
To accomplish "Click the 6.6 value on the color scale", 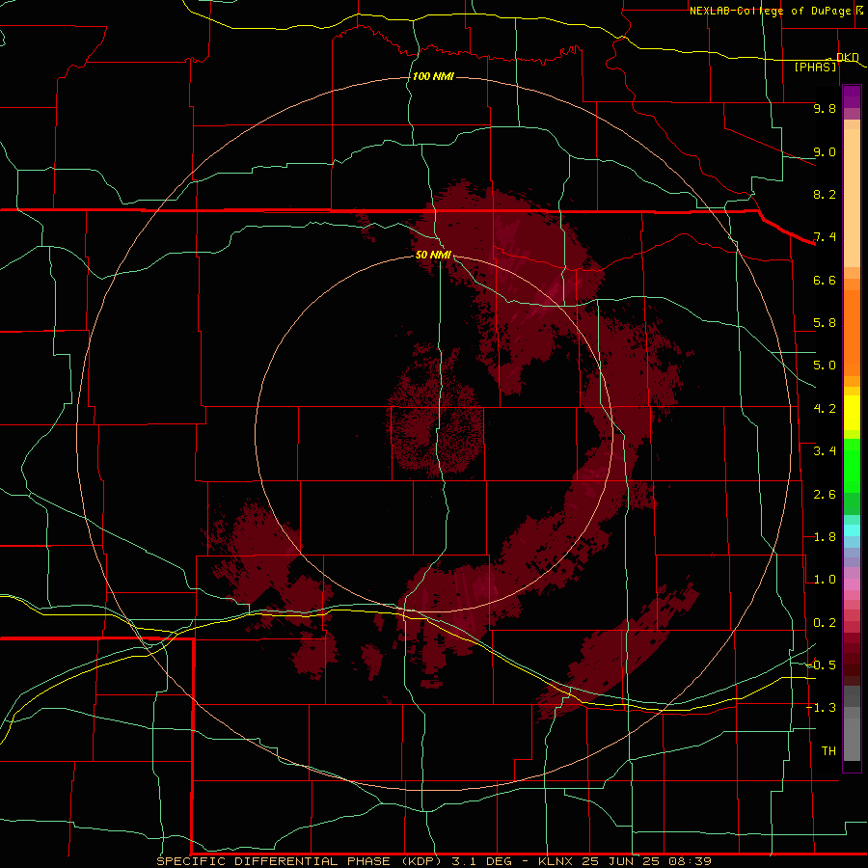I will [x=825, y=280].
